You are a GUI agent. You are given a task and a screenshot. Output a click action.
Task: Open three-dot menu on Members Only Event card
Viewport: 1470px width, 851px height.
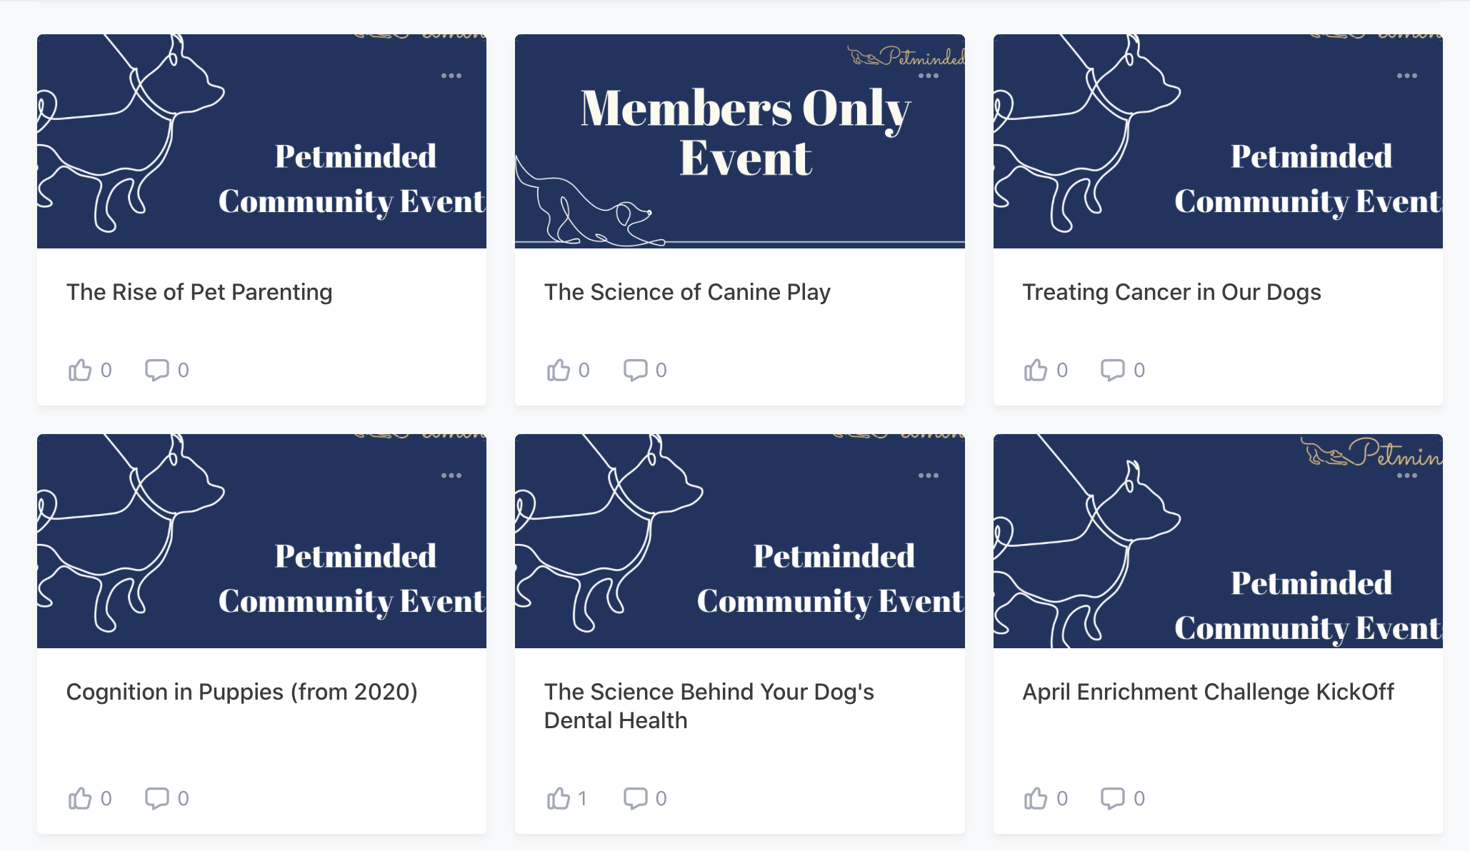pos(929,76)
